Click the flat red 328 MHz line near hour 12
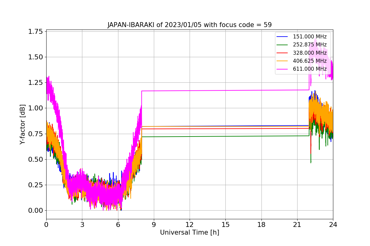This screenshot has height=246, width=370. (190, 129)
